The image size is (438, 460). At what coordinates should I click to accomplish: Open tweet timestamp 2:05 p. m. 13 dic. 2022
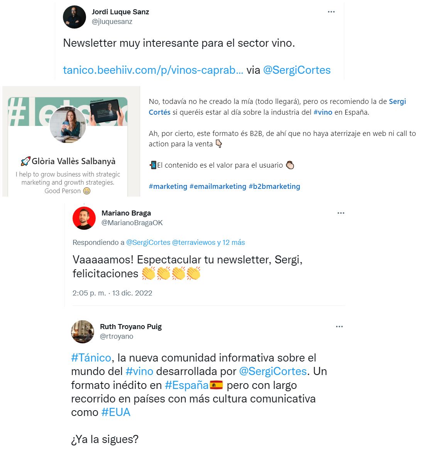click(112, 293)
